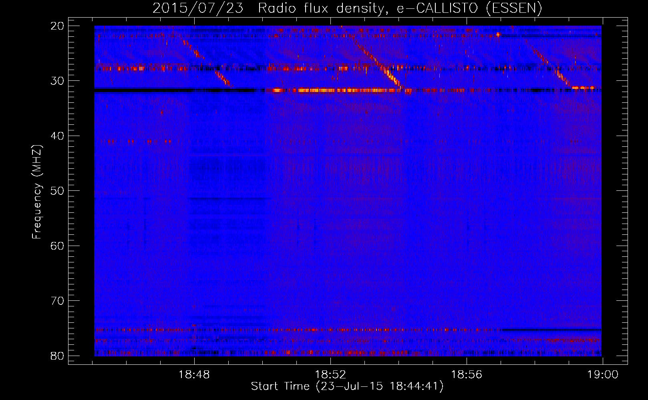The height and width of the screenshot is (400, 648).
Task: Click the 18:56 time tick label
Action: tap(467, 375)
